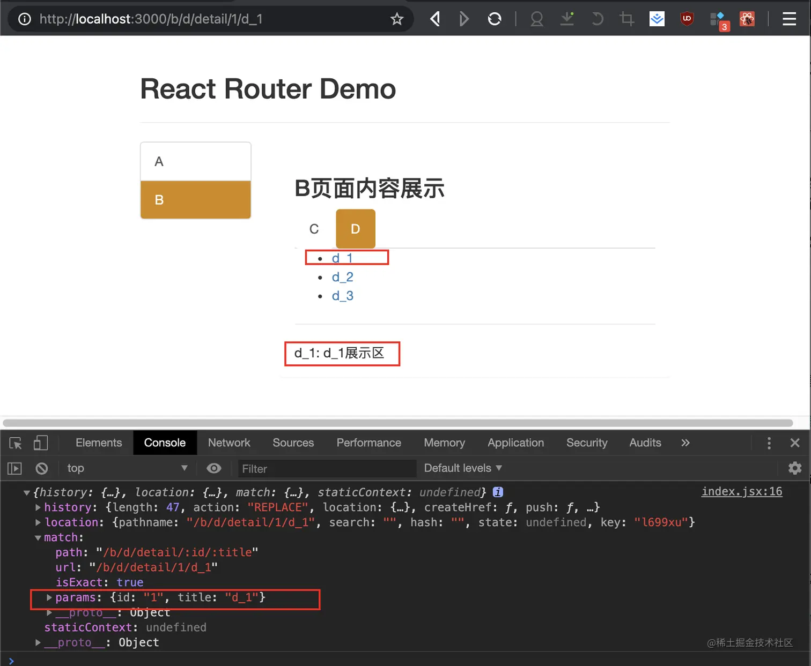Go back with the left arrow button
The image size is (811, 666).
(435, 19)
